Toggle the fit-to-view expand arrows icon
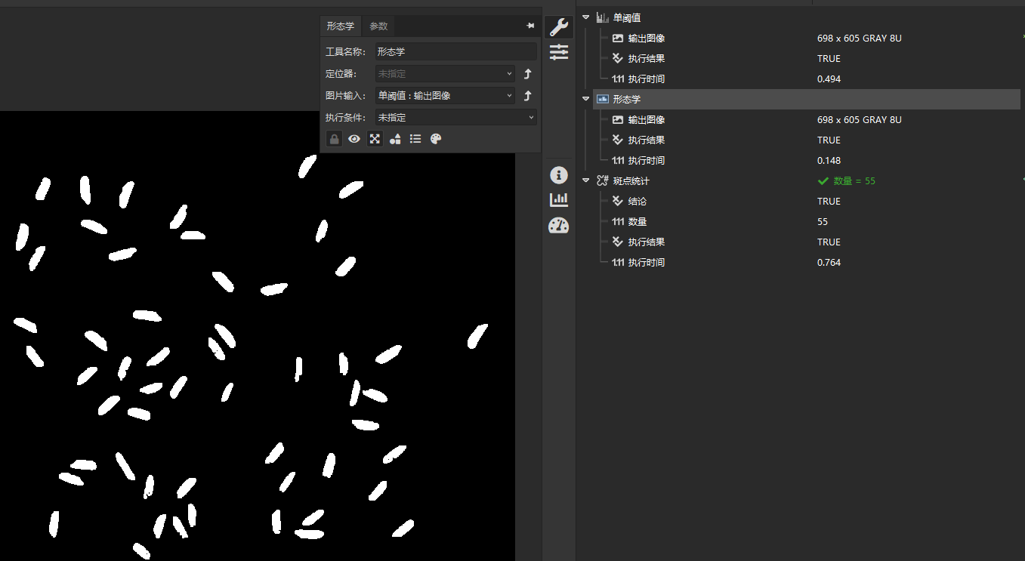The width and height of the screenshot is (1025, 561). (x=375, y=139)
